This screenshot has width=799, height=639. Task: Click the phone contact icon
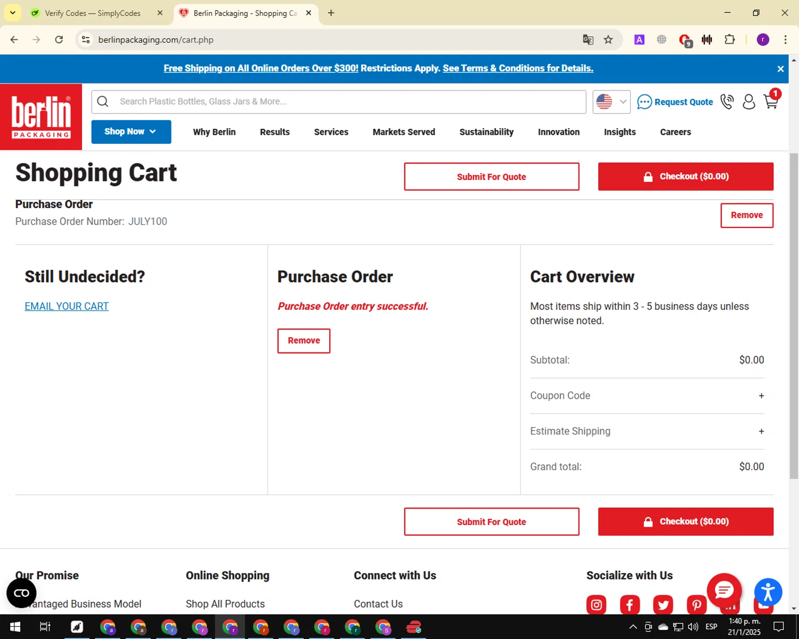pyautogui.click(x=727, y=102)
